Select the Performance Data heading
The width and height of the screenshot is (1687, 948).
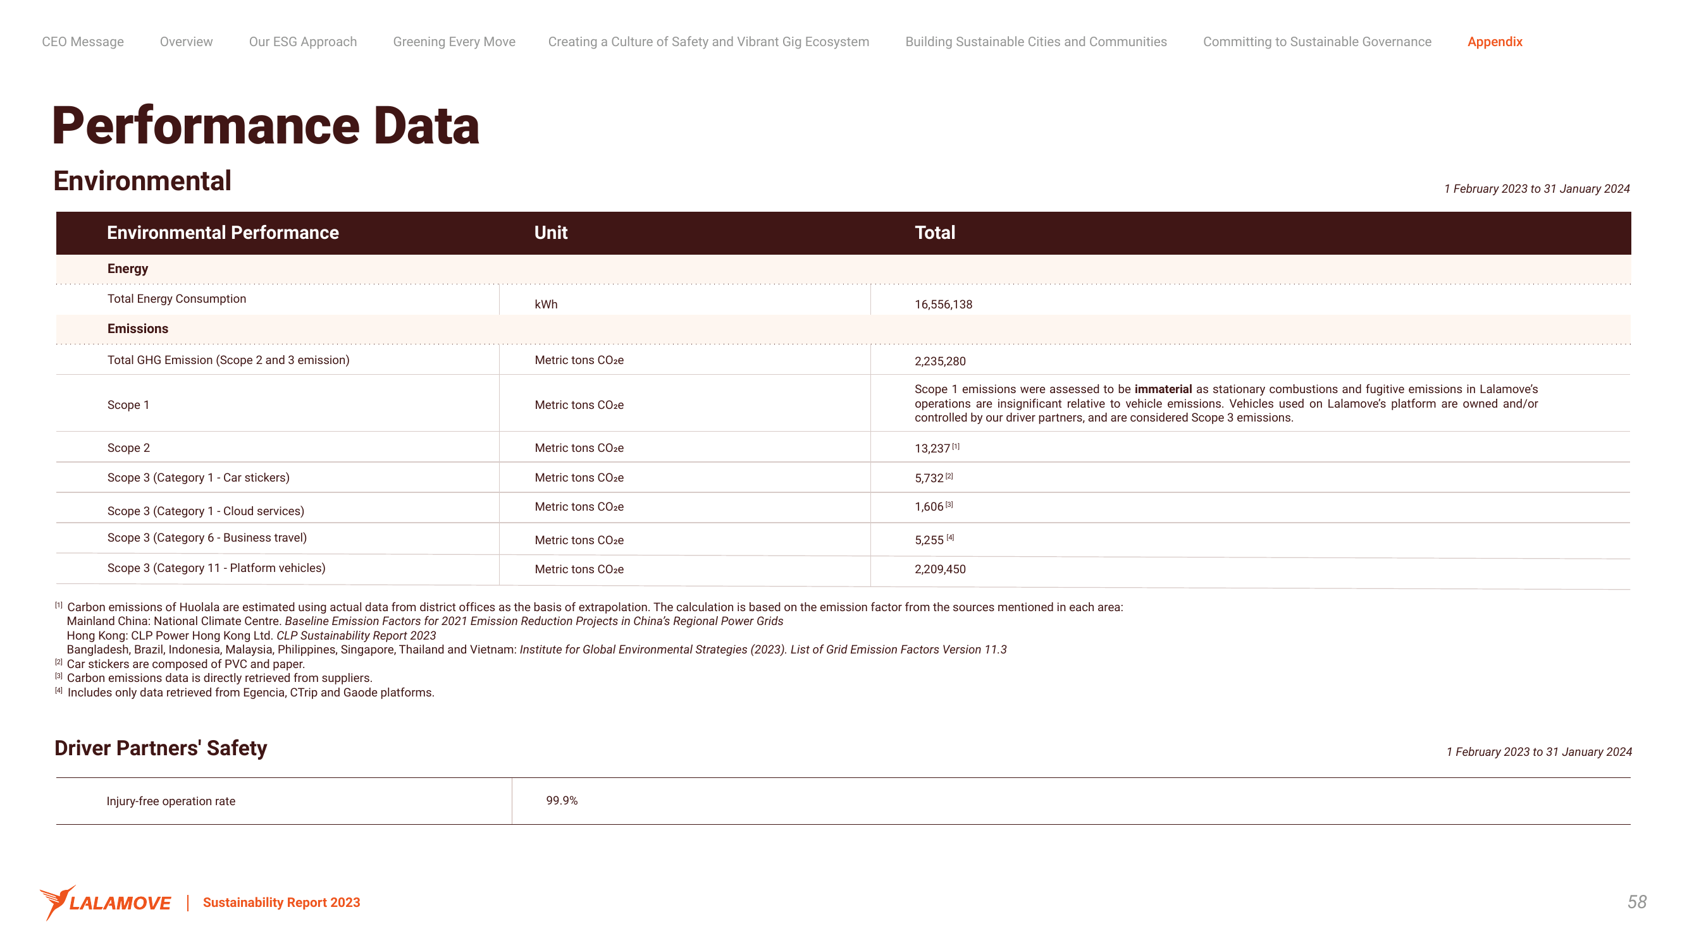click(x=266, y=126)
